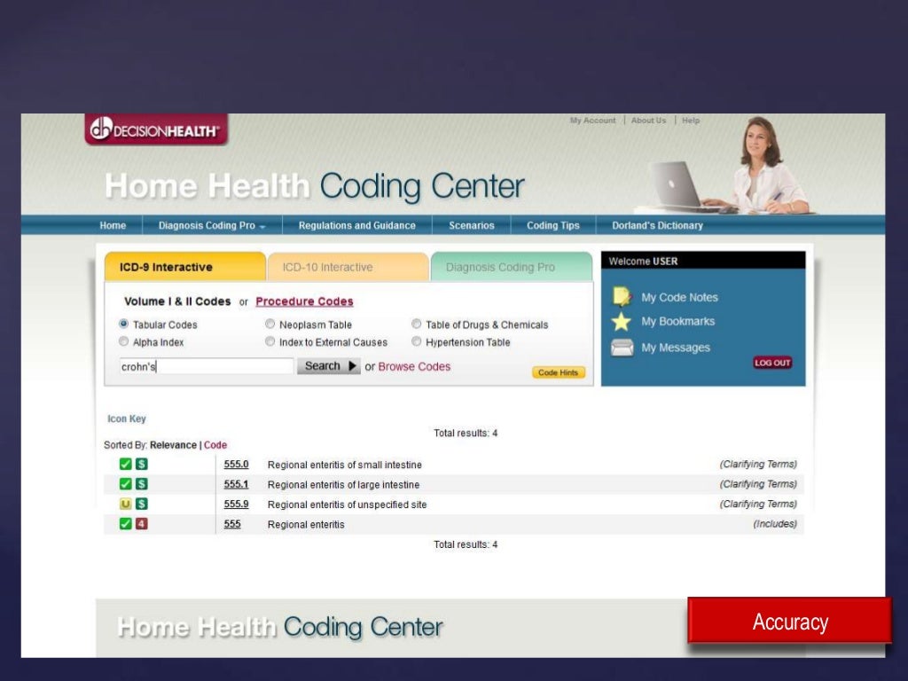Sort results by Relevance
908x681 pixels.
pyautogui.click(x=173, y=445)
